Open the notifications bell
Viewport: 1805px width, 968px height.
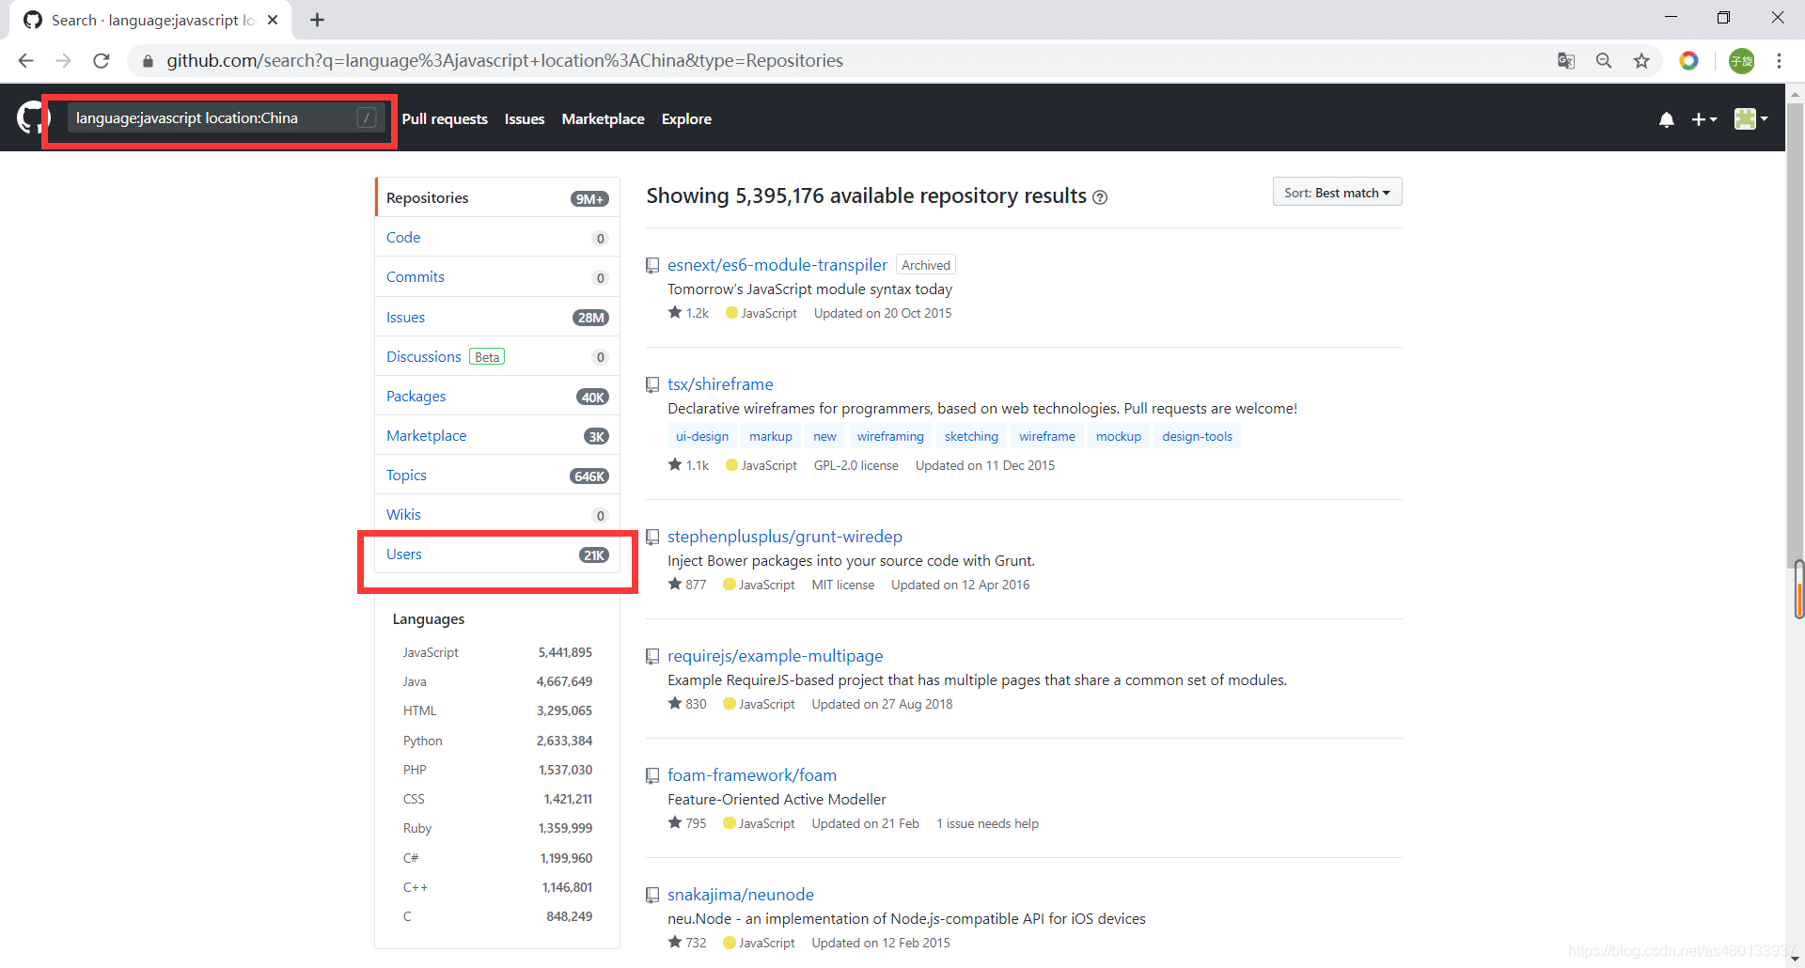tap(1666, 119)
